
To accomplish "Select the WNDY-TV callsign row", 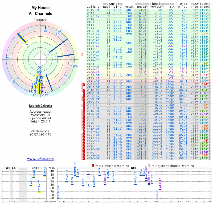I will (149, 34).
